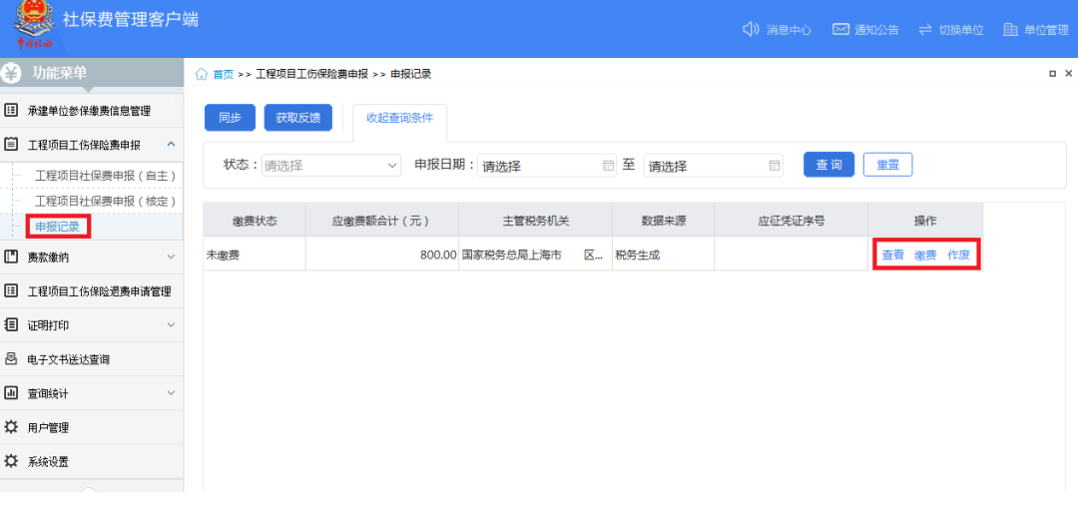The height and width of the screenshot is (523, 1078).
Task: Expand the 证明打印 menu
Action: tap(171, 324)
